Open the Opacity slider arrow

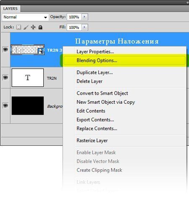pyautogui.click(x=84, y=17)
